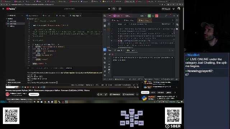Click the PyCharm more tool windows ellipsis
230x129 pixels.
(x=105, y=30)
